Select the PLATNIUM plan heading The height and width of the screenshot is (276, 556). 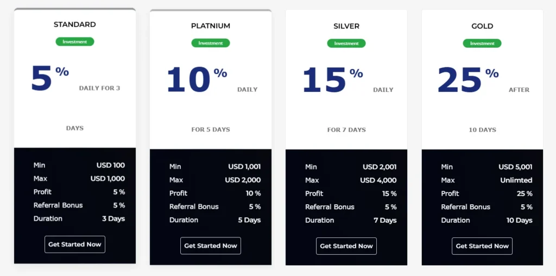(x=211, y=26)
